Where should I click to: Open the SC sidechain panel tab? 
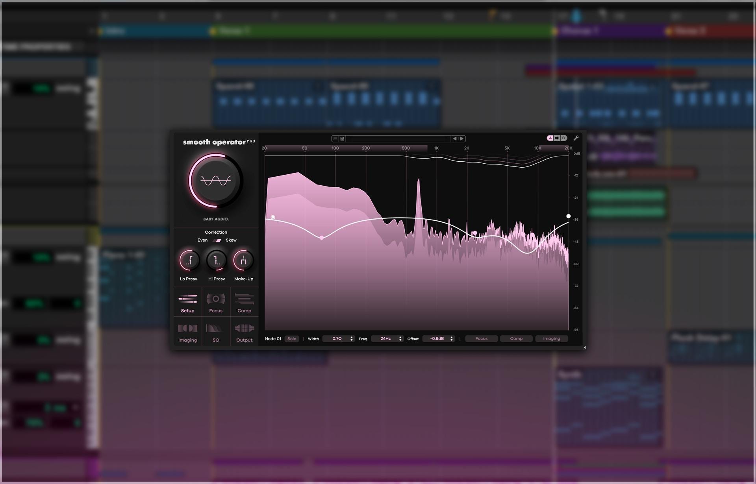click(x=216, y=332)
